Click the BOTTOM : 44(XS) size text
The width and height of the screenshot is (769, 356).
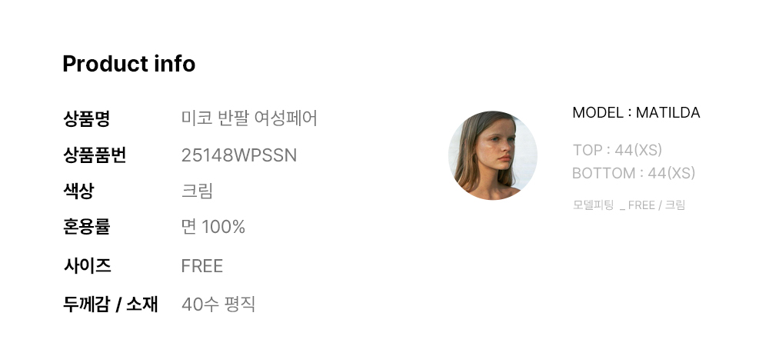[x=633, y=173]
